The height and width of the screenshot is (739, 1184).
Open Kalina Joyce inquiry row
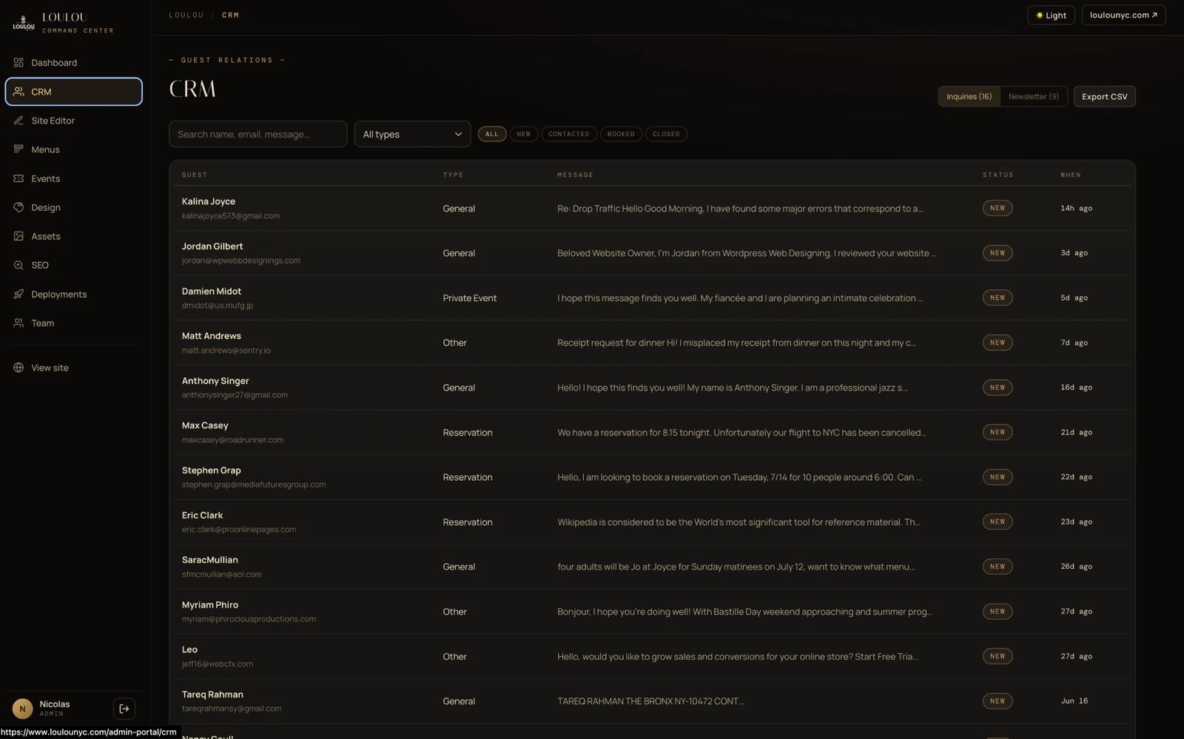(652, 208)
